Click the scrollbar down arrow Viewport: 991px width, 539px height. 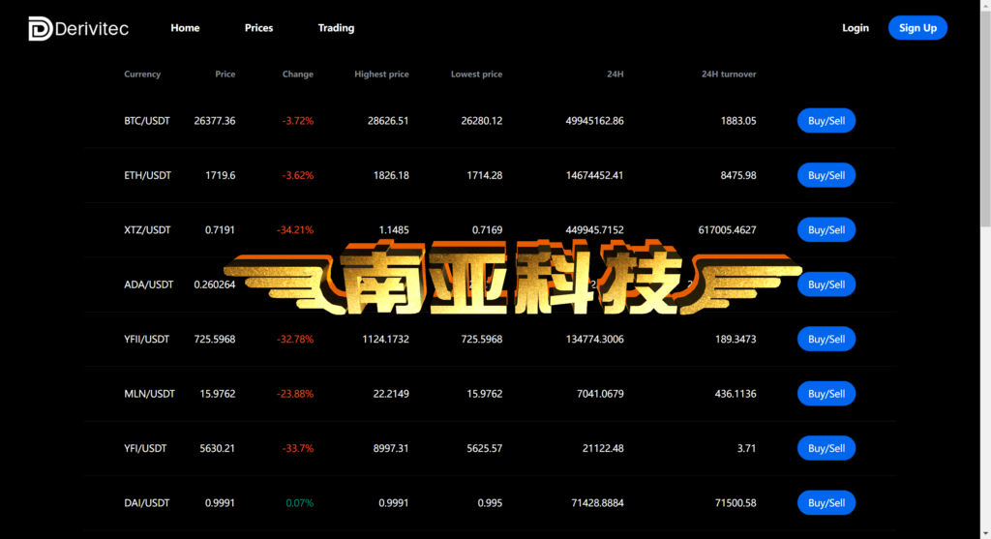pyautogui.click(x=985, y=534)
